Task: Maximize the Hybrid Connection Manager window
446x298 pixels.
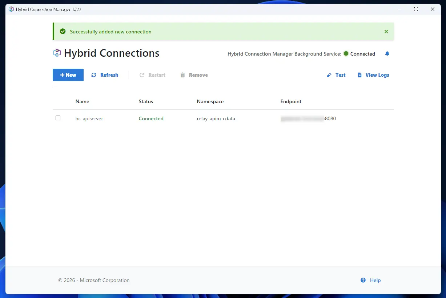Action: point(416,9)
